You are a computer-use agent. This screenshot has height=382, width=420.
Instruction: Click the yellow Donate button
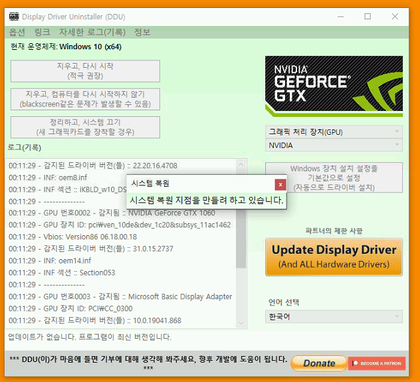click(319, 363)
